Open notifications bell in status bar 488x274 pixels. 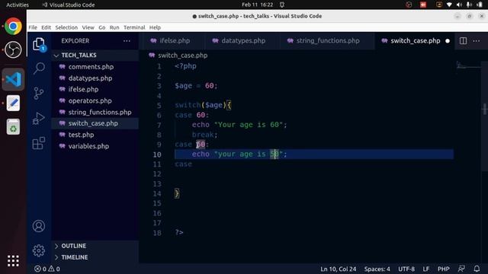477,269
